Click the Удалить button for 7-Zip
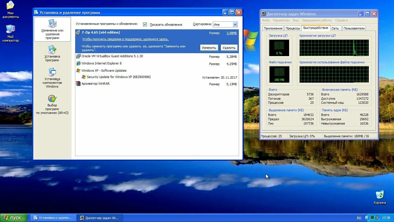This screenshot has height=222, width=394. (229, 47)
